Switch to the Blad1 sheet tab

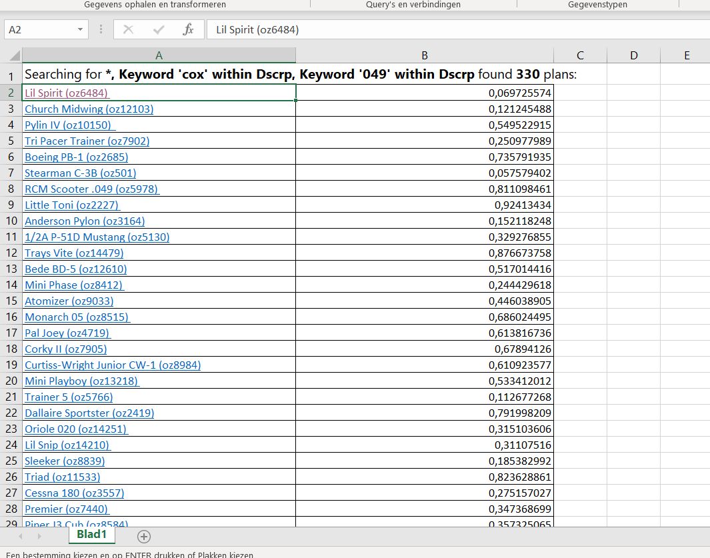point(92,535)
